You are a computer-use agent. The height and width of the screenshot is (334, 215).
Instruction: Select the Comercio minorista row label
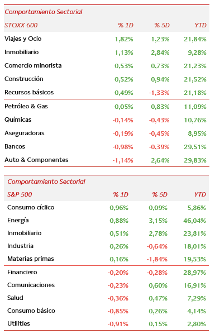click(33, 65)
